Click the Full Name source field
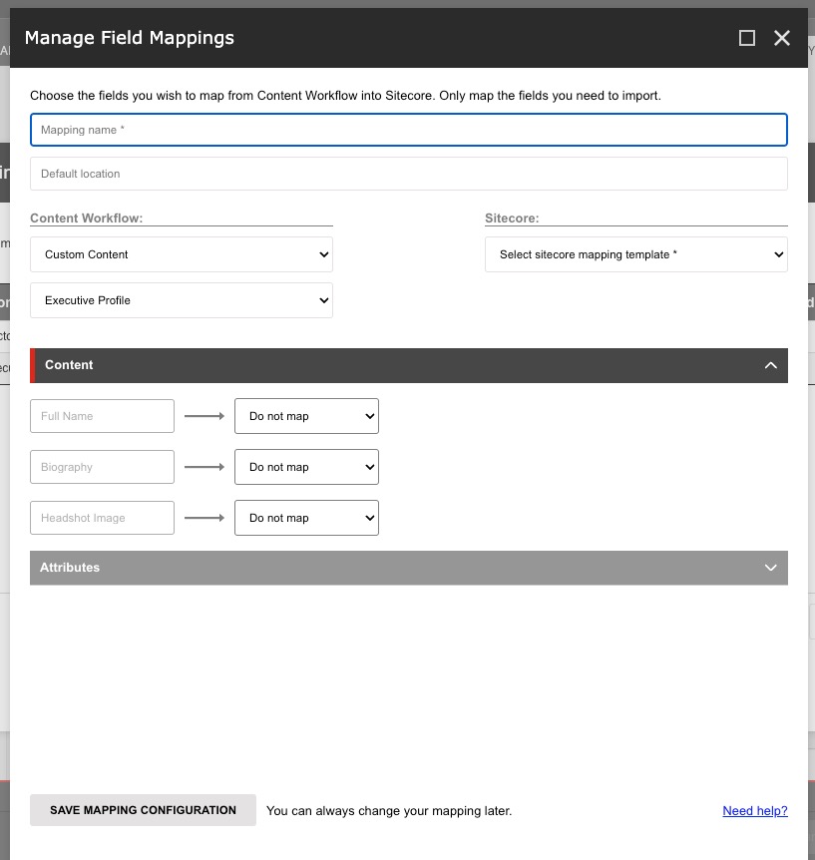Screen dimensions: 815x860 pyautogui.click(x=102, y=416)
